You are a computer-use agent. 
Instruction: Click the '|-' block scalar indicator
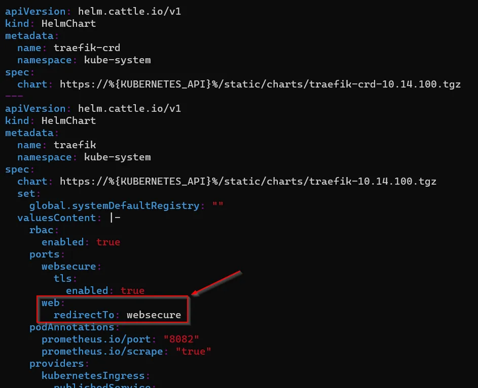click(x=115, y=218)
